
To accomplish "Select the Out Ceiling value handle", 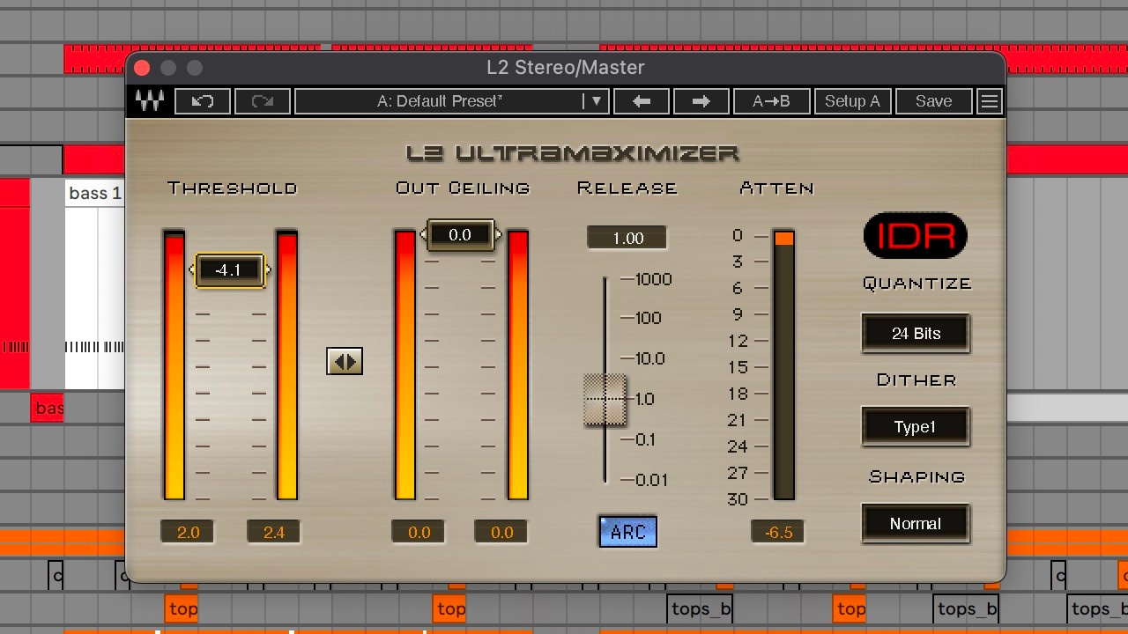I will [460, 235].
